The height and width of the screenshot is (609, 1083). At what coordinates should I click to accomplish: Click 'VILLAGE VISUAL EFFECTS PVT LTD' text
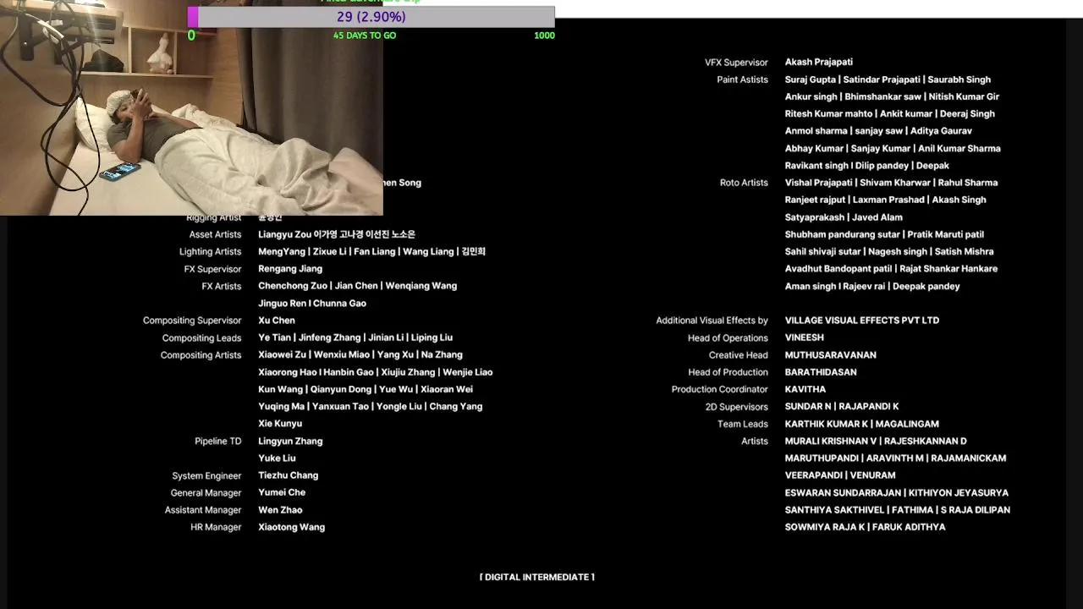pyautogui.click(x=862, y=321)
